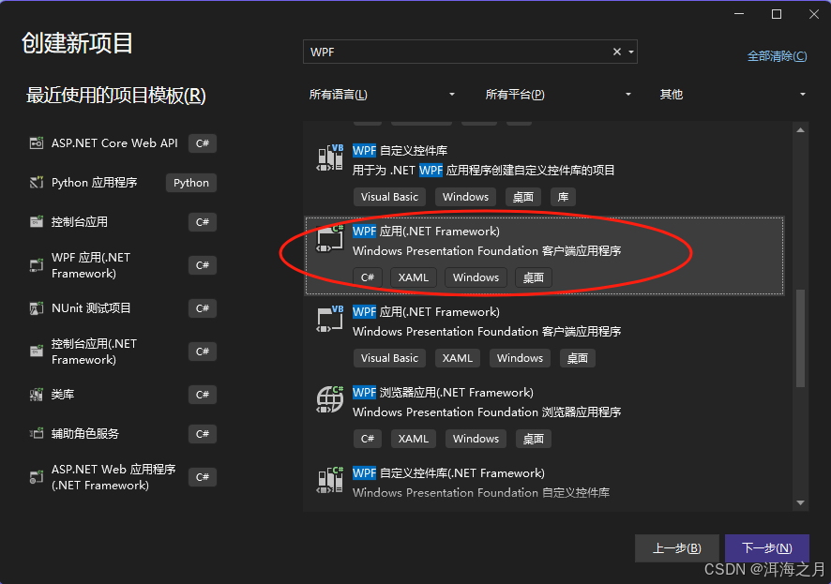Screen dimensions: 831x584
Task: Click XAML tag of the highlighted WPF 应用
Action: tap(414, 277)
